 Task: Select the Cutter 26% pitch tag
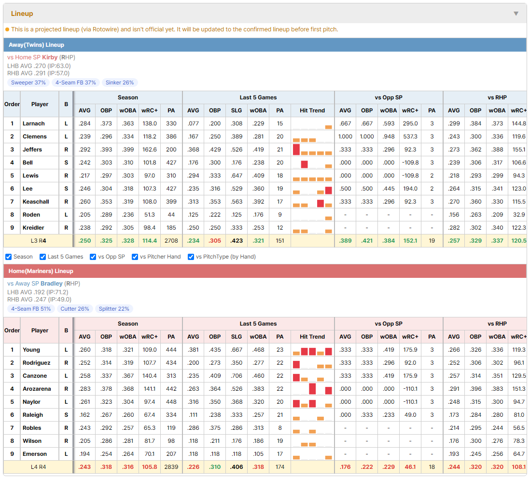click(x=75, y=309)
